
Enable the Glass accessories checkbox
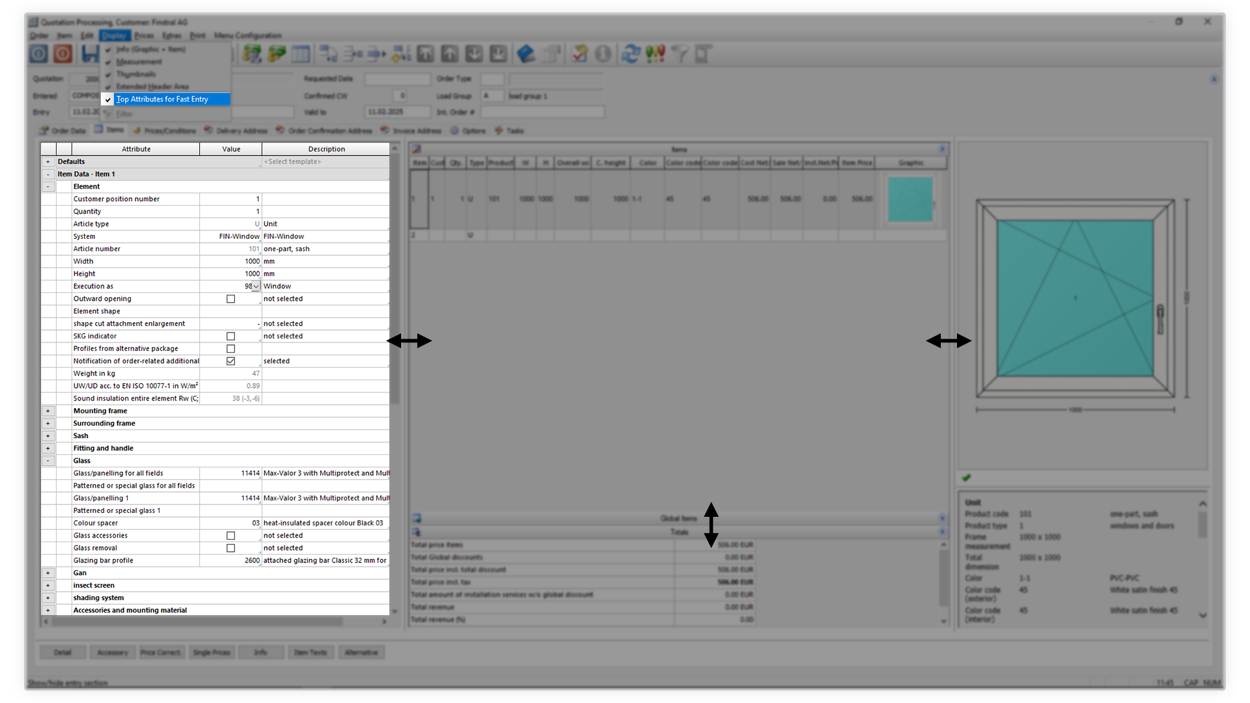(230, 536)
